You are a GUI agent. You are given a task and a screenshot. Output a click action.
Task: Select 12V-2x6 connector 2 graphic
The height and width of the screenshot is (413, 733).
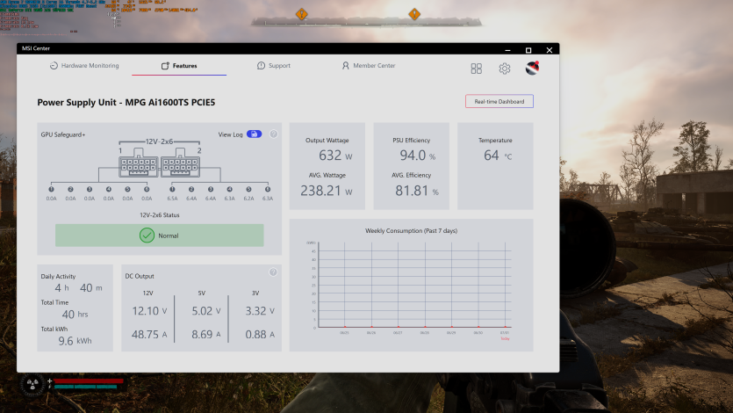181,163
